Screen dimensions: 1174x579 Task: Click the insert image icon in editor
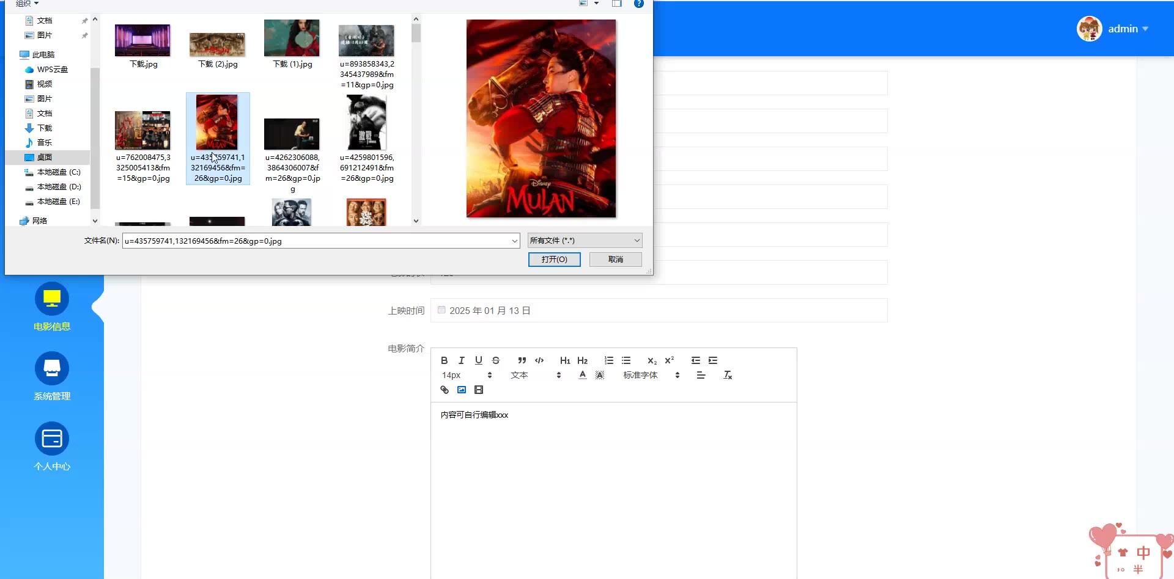click(462, 390)
